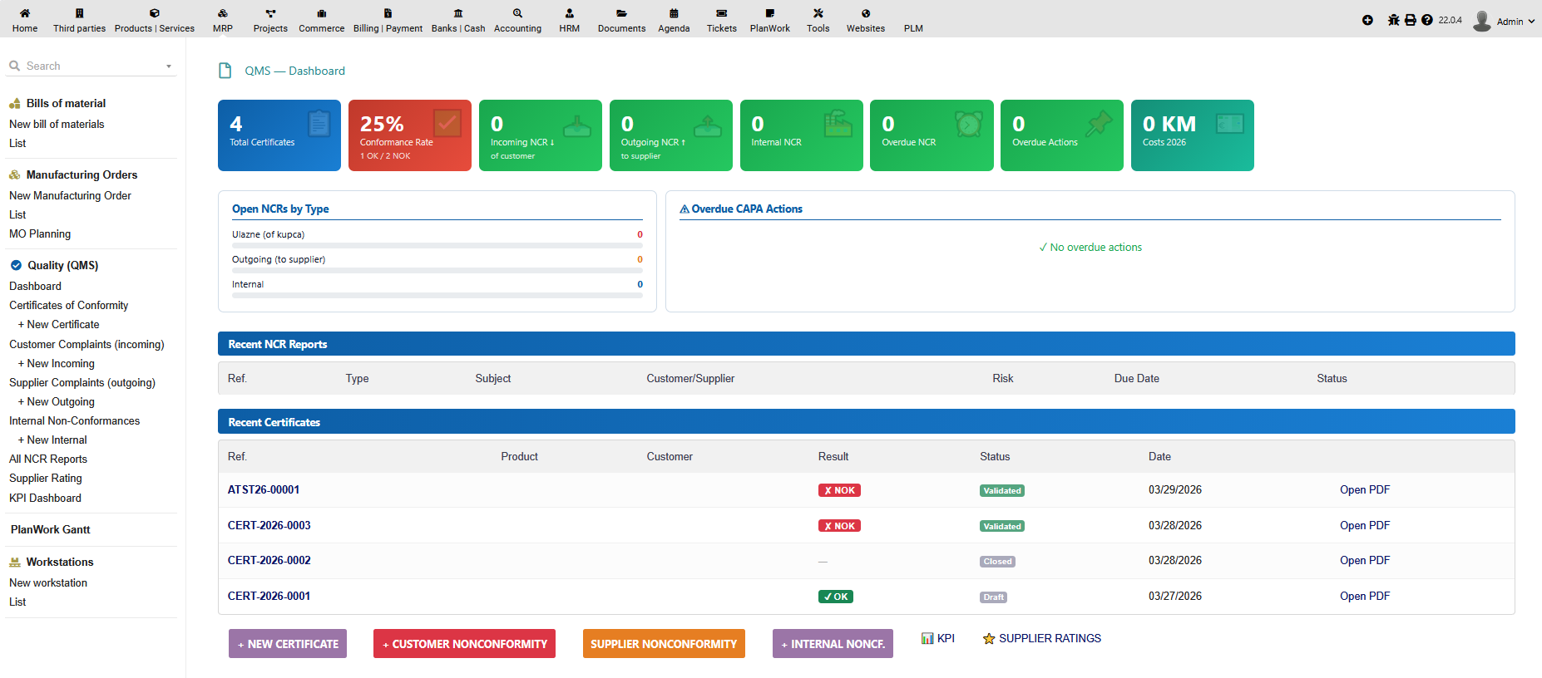Open PDF for ATST26-00001
The width and height of the screenshot is (1542, 678).
click(x=1365, y=490)
